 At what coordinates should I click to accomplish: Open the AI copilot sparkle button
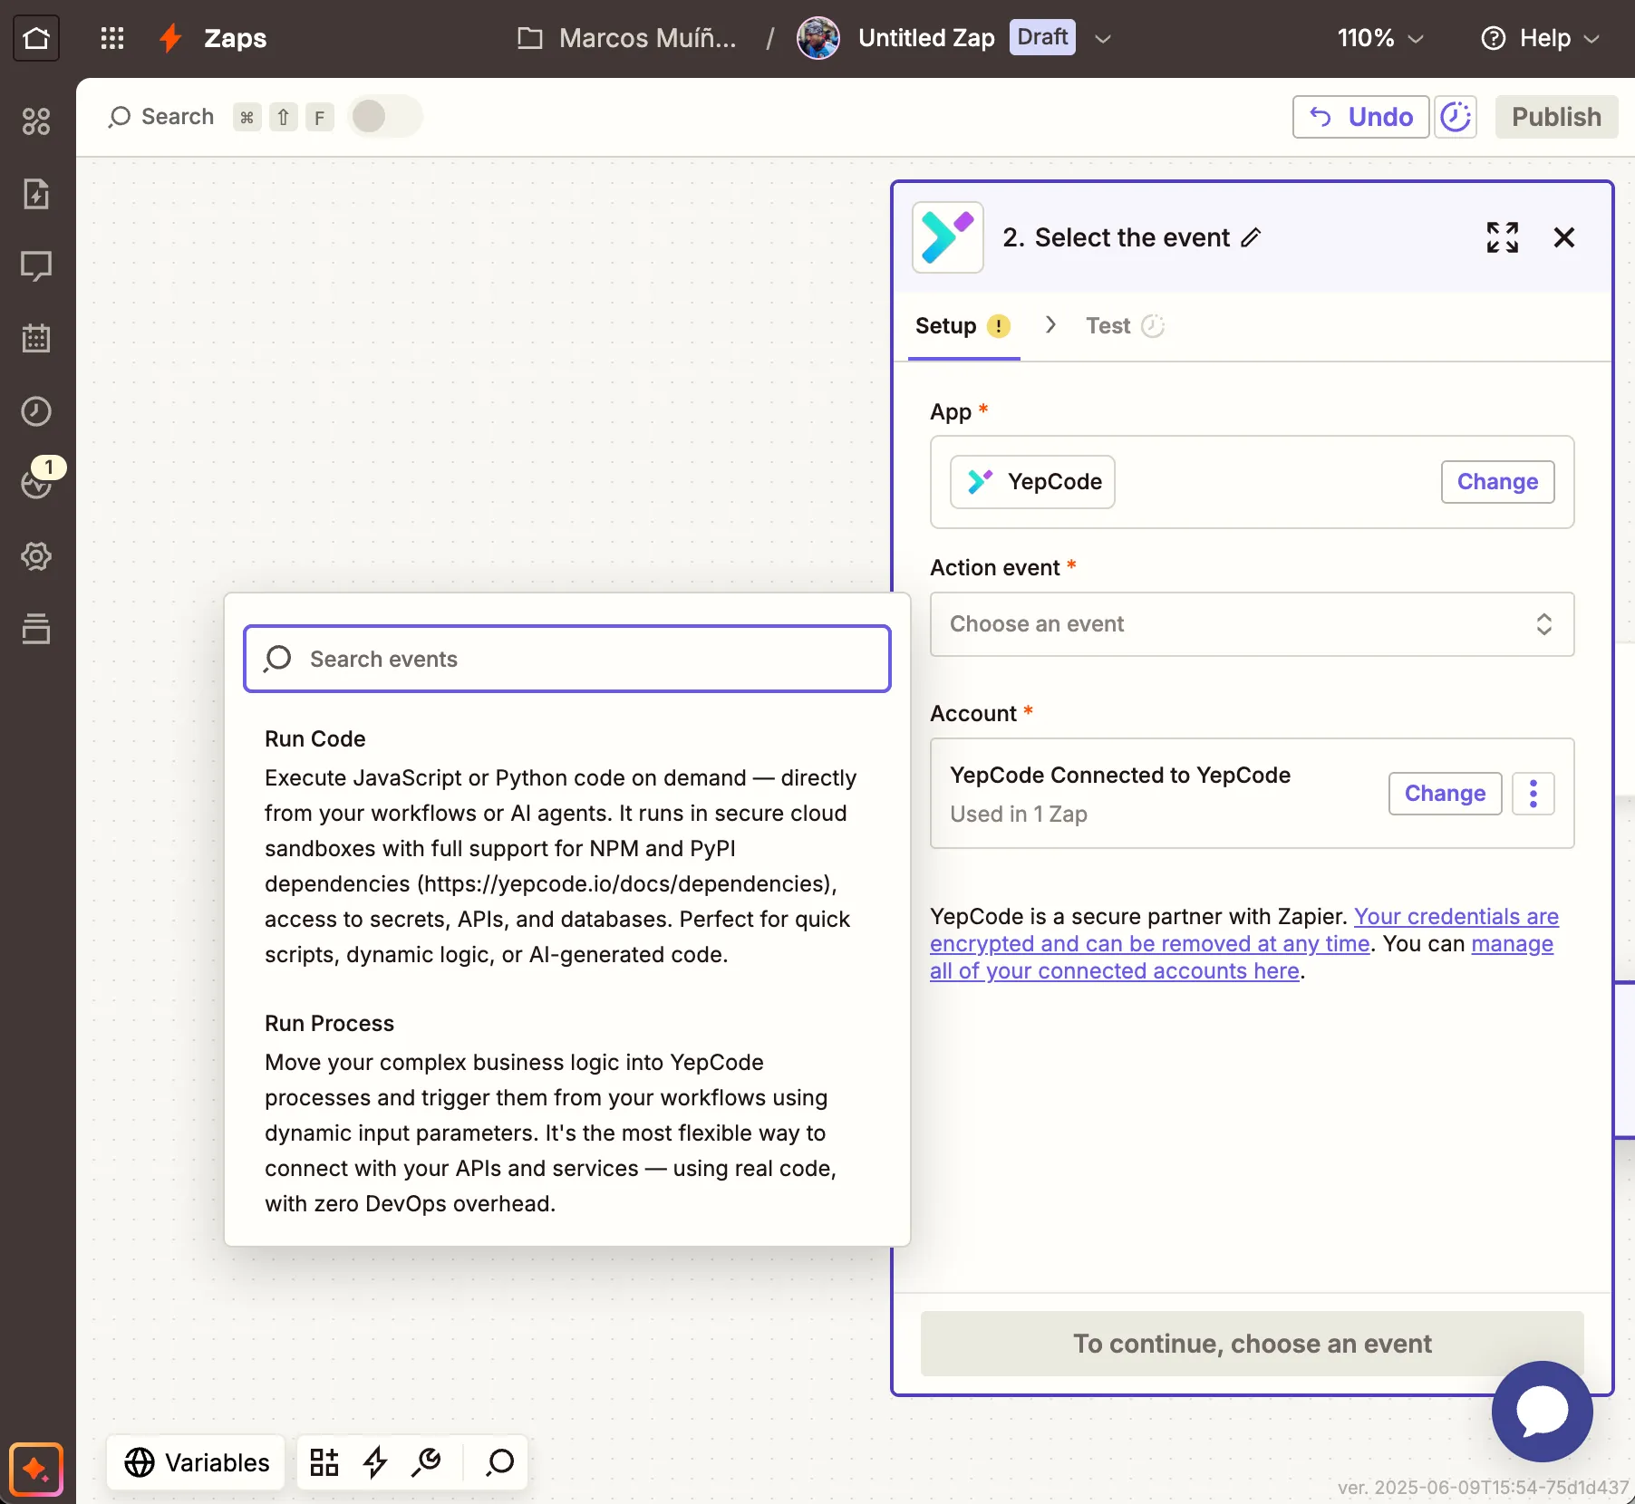point(36,1468)
